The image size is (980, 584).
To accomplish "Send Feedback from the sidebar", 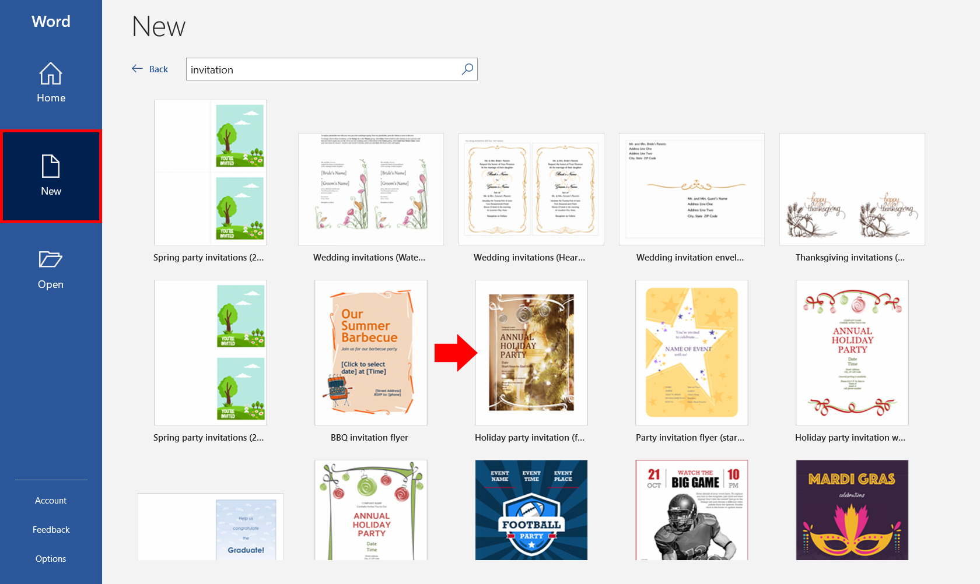I will (50, 529).
